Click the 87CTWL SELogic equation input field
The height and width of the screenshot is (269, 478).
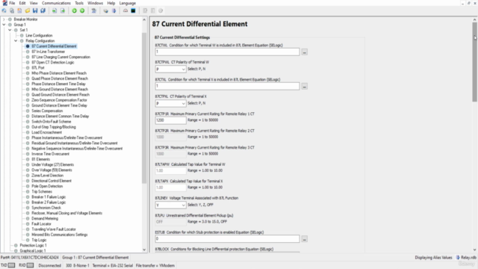(227, 52)
